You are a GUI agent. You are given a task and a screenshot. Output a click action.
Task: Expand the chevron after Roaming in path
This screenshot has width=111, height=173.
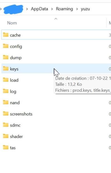(x=77, y=9)
